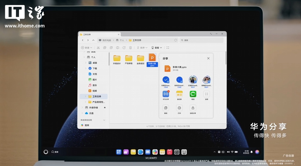Select the 工作文件 window tab

[x=99, y=34]
